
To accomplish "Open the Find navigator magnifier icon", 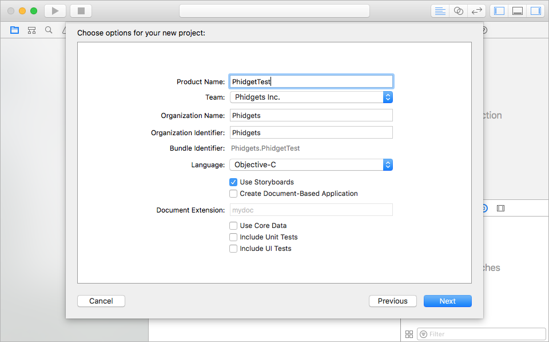I will (x=49, y=30).
